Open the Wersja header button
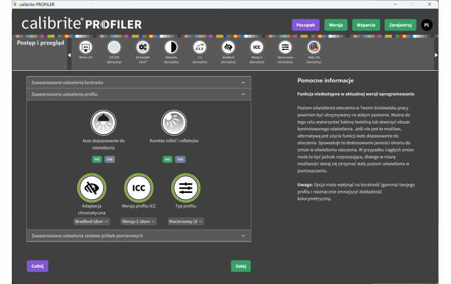Image resolution: width=451 pixels, height=284 pixels. point(336,25)
